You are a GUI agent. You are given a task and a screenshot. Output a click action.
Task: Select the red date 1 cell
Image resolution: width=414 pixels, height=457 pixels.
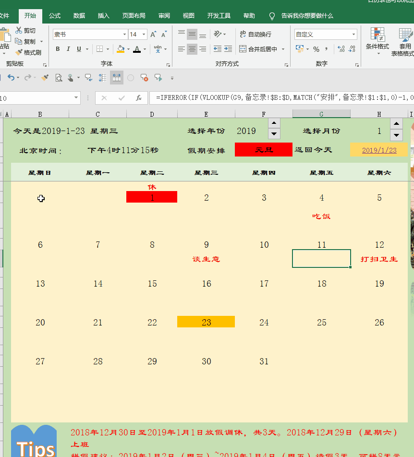(152, 197)
